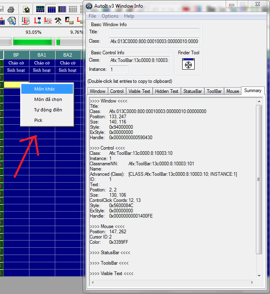The image size is (270, 294).
Task: Switch to the ToolBar tab
Action: pos(214,91)
